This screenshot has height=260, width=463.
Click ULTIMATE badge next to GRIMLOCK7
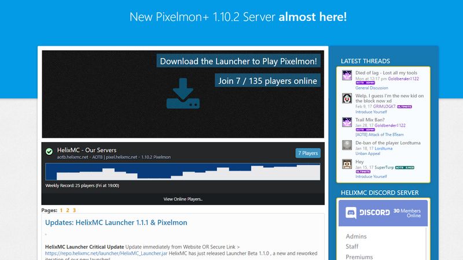coord(404,107)
